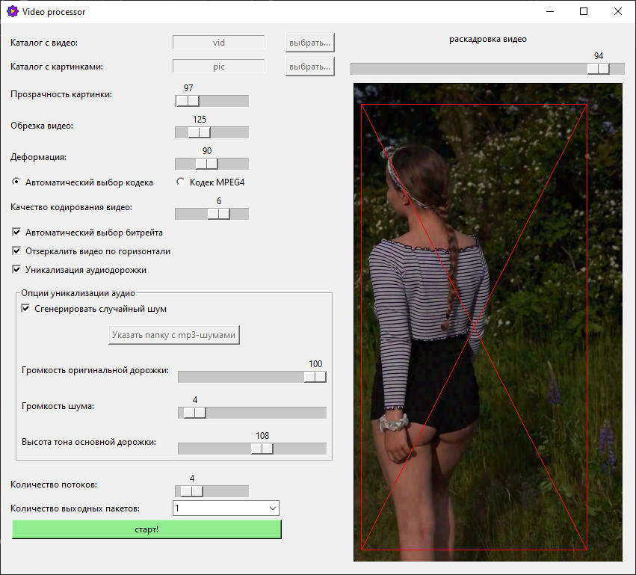636x575 pixels.
Task: Click "выбрать..." button for pictures folder
Action: [309, 67]
